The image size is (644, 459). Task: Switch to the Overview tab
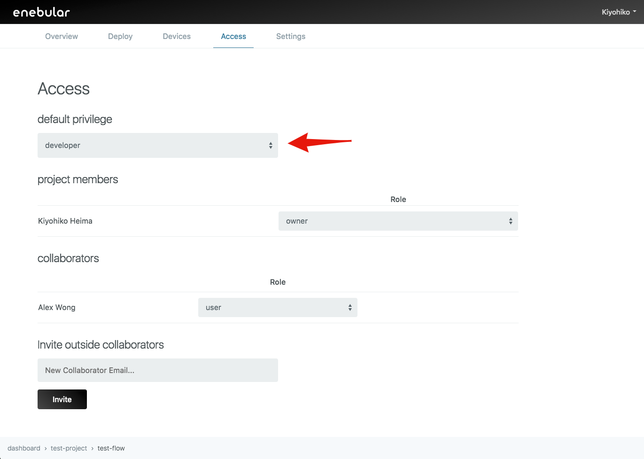coord(62,36)
